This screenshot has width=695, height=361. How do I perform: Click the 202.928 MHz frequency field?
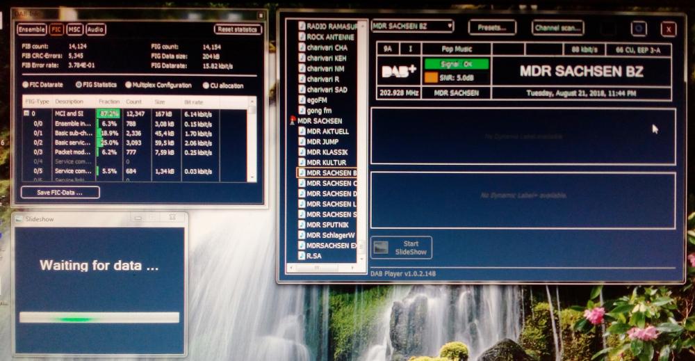(399, 93)
